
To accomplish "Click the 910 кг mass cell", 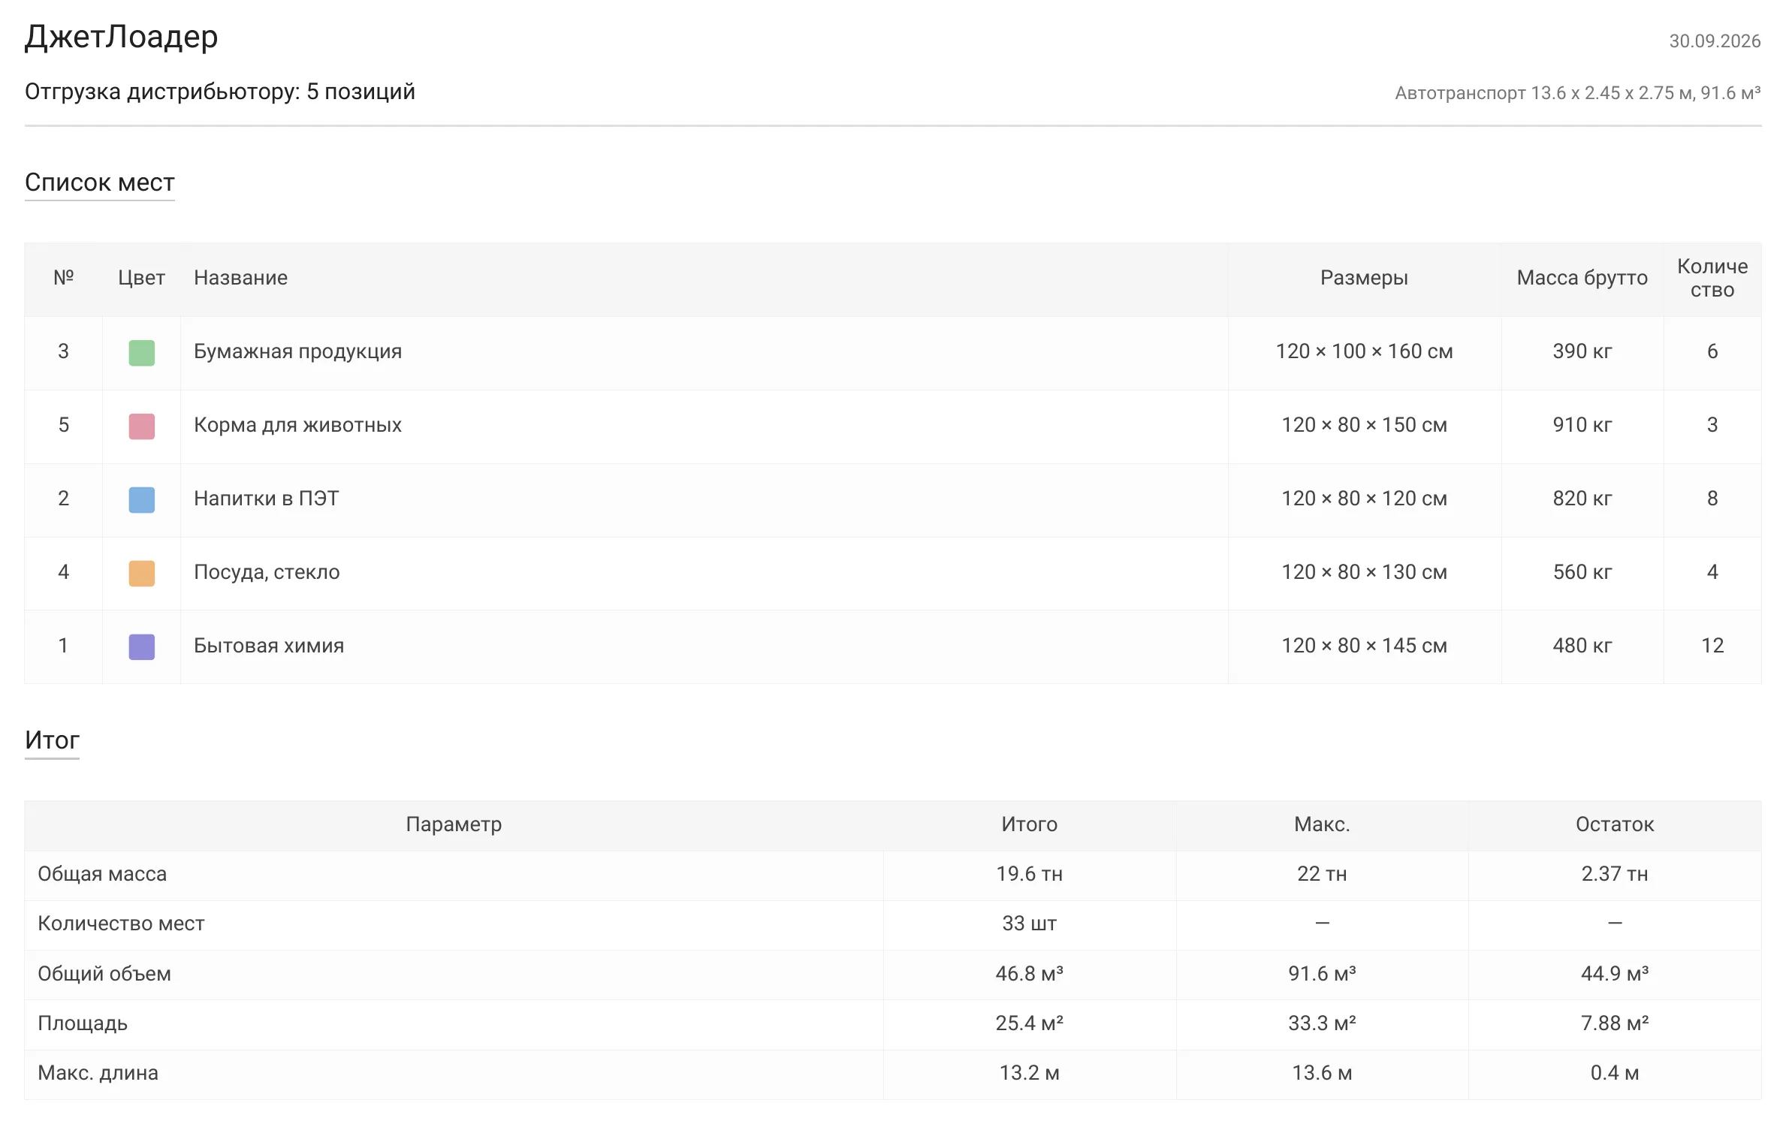I will [x=1582, y=425].
